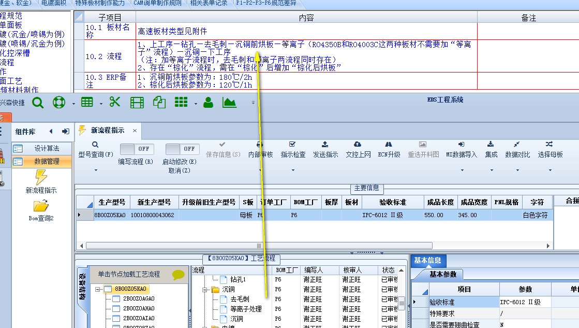Click the film strip icon in quick toolbar
Image resolution: width=579 pixels, height=328 pixels.
tap(137, 103)
